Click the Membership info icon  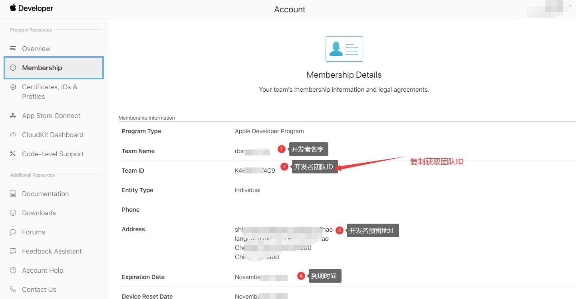[13, 68]
